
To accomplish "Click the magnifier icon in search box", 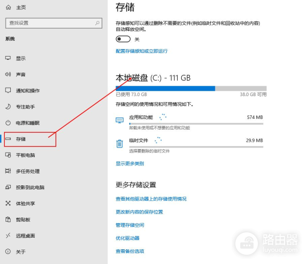I will [x=97, y=23].
